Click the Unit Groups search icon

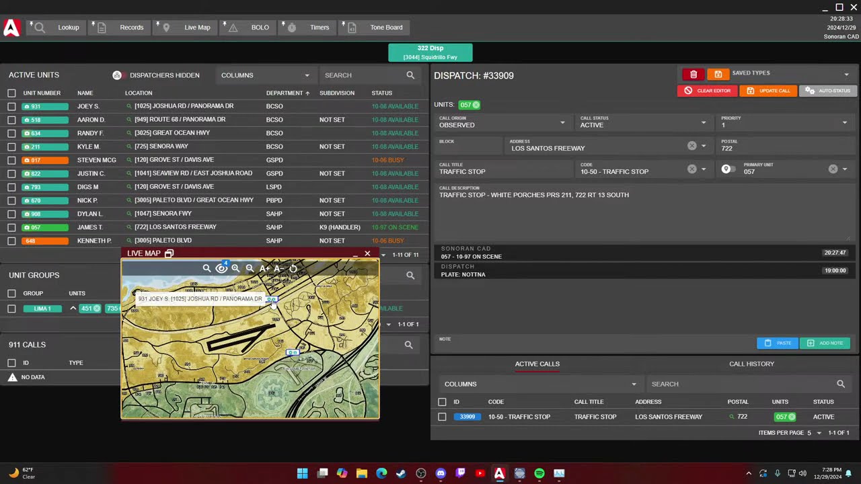pos(410,275)
